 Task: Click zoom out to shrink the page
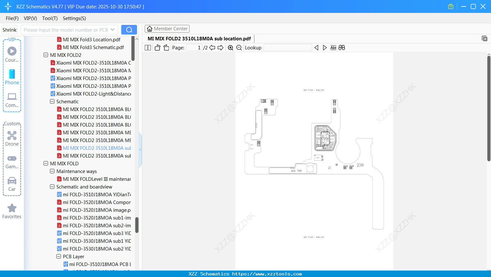239,47
